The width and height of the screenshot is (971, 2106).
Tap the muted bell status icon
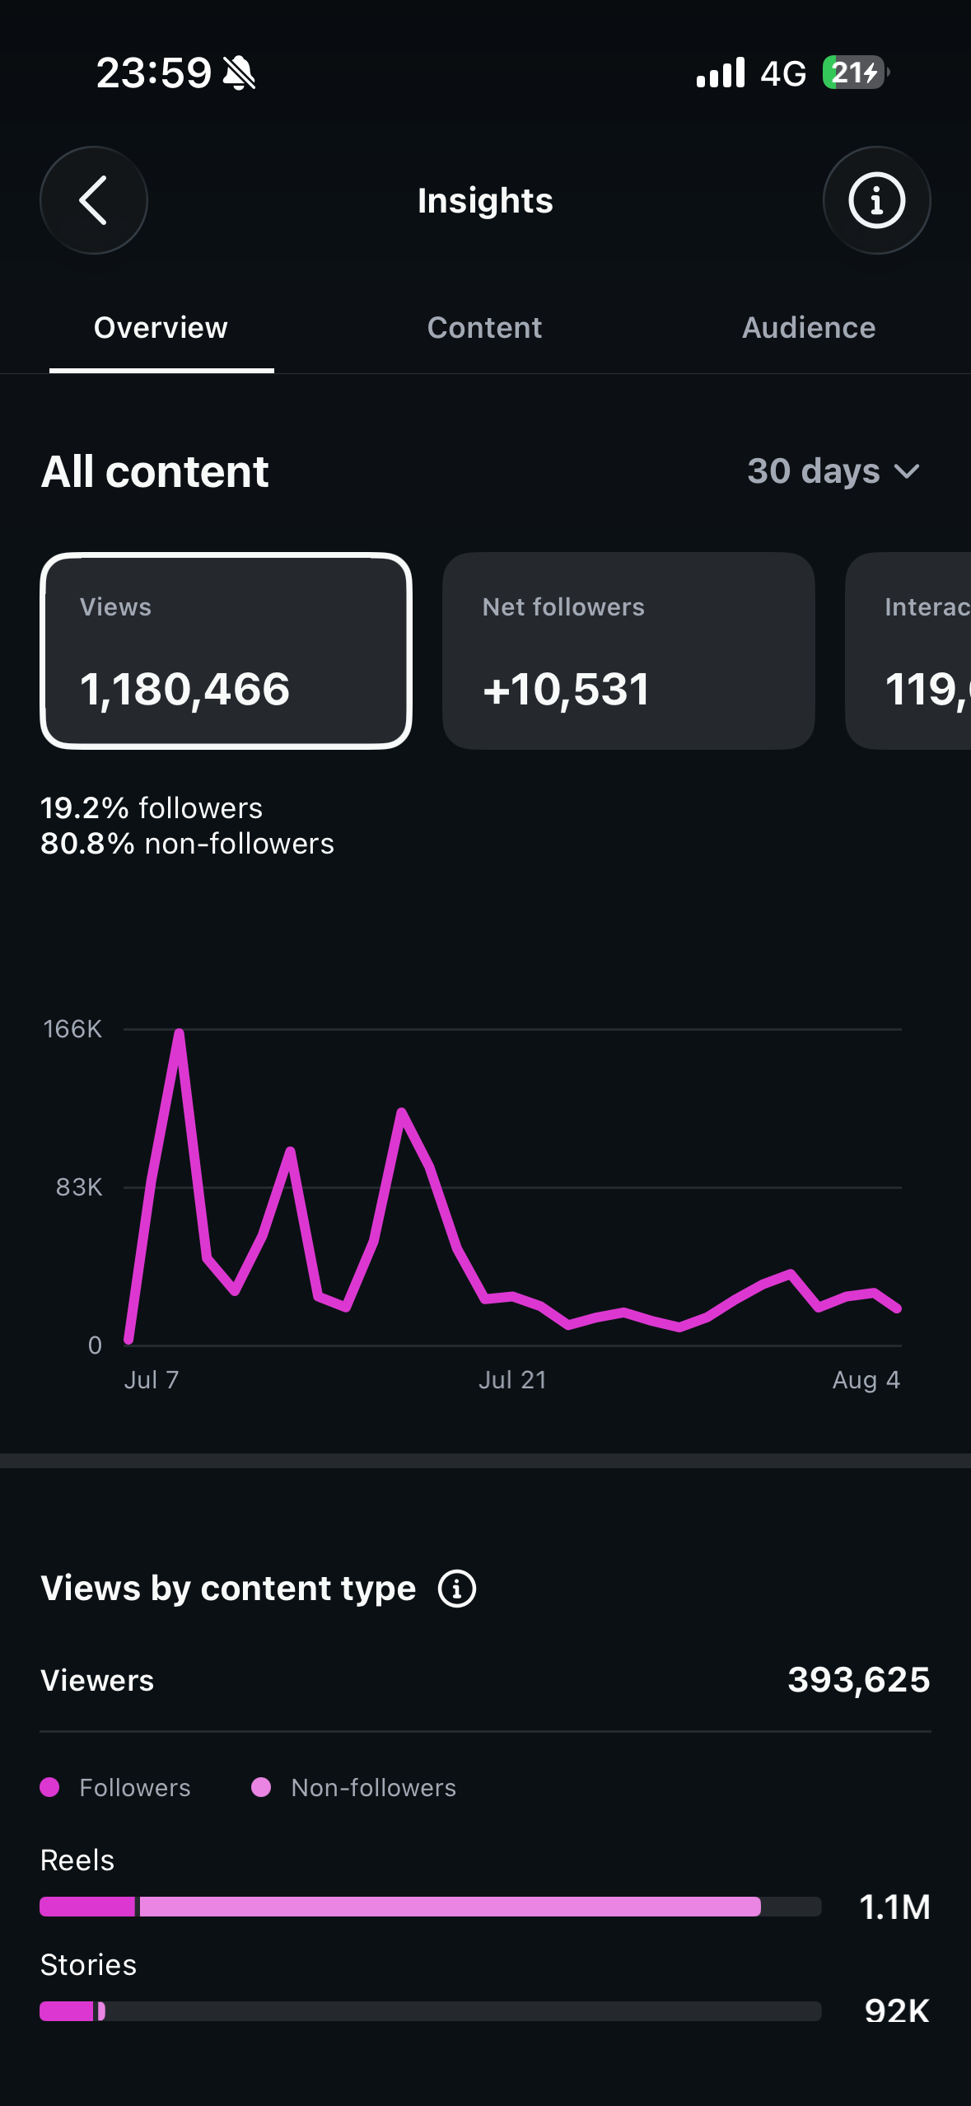(x=240, y=73)
